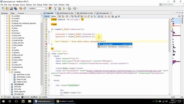Click the Build Project hammer icon
This screenshot has height=104, width=184.
[x=55, y=8]
